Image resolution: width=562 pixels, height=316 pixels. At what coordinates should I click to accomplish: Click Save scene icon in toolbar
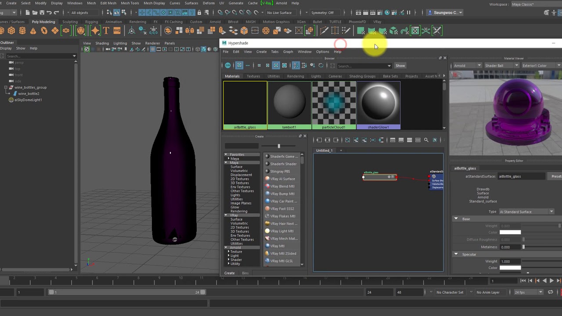pos(42,13)
